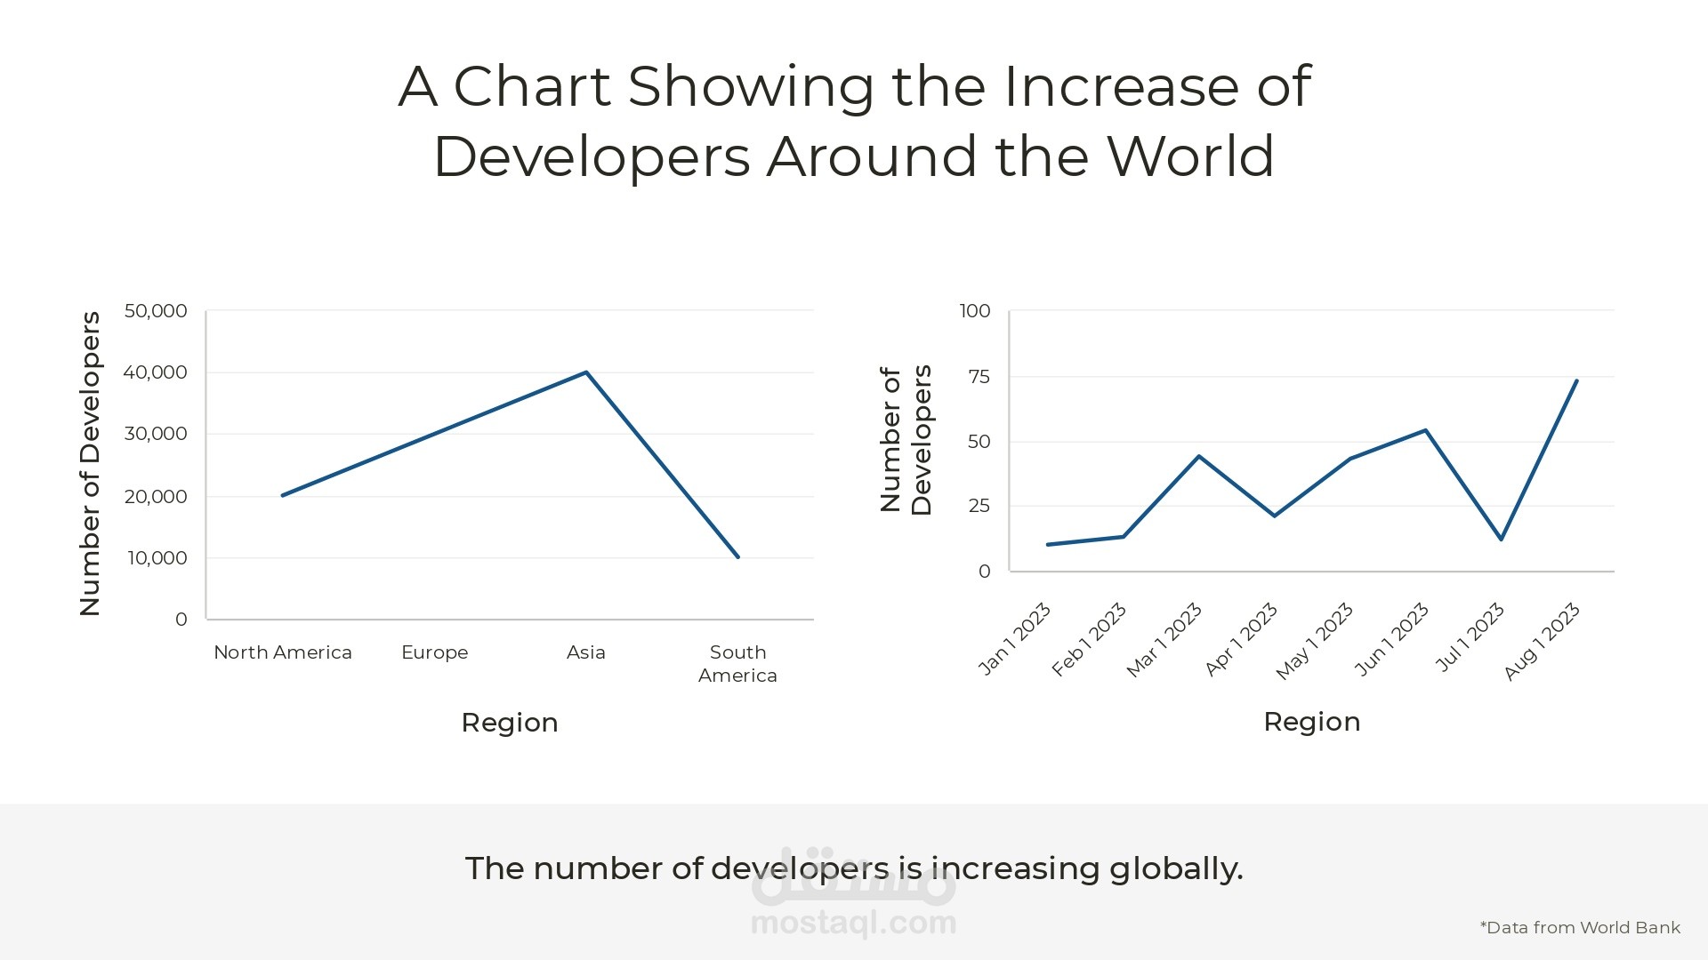Click the slide title text
The width and height of the screenshot is (1708, 960).
(854, 121)
